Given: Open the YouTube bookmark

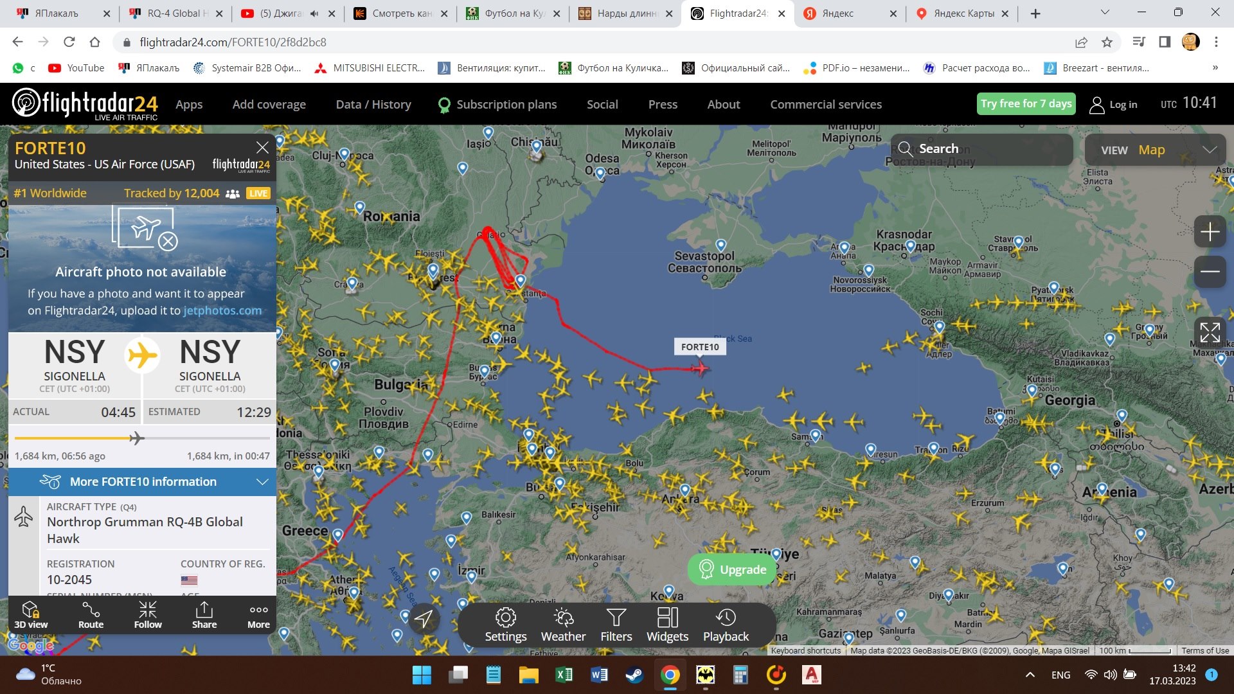Looking at the screenshot, I should pos(76,68).
